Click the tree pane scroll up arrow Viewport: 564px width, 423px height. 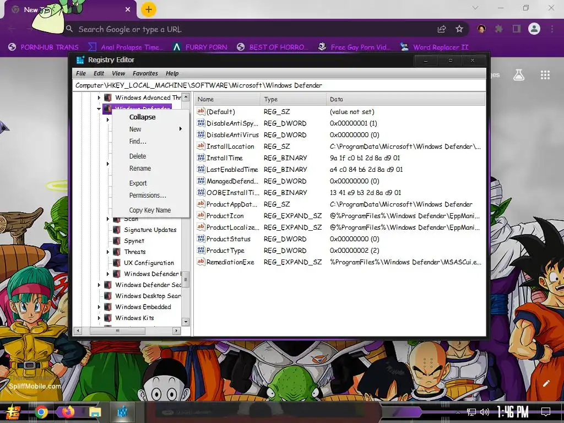coord(186,97)
